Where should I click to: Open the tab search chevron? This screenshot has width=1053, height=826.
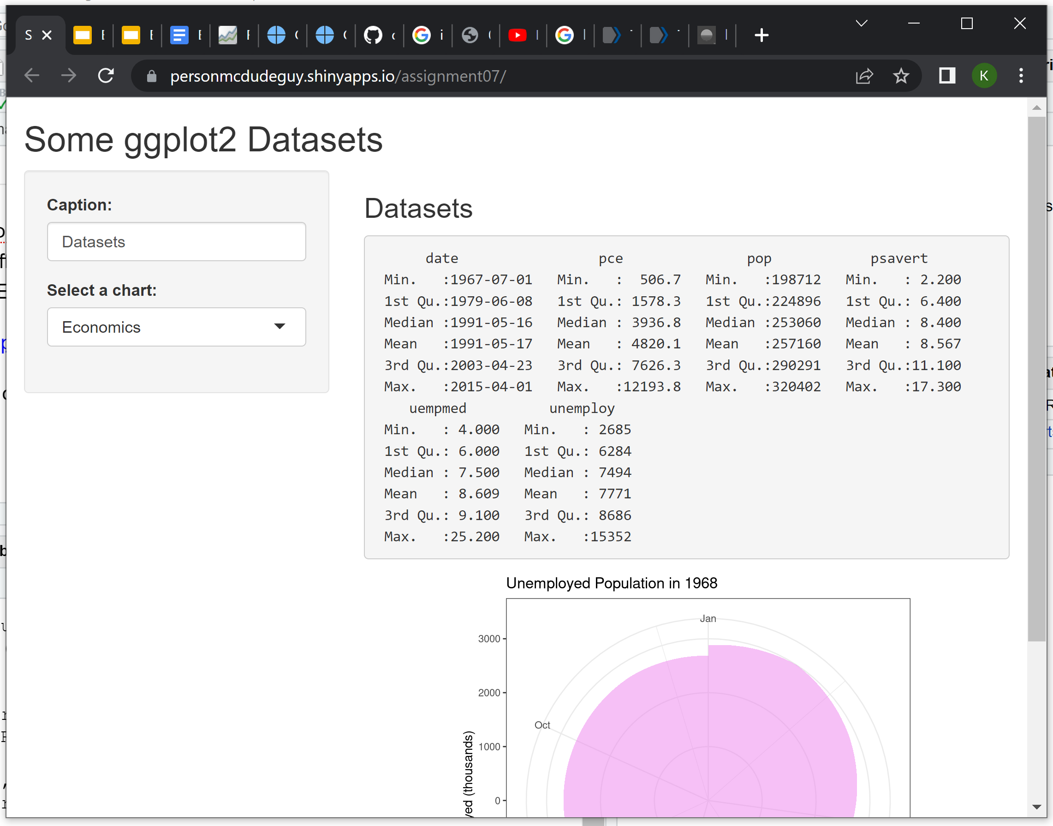pos(861,23)
